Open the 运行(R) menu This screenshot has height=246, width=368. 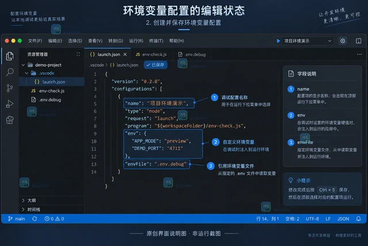click(x=136, y=41)
